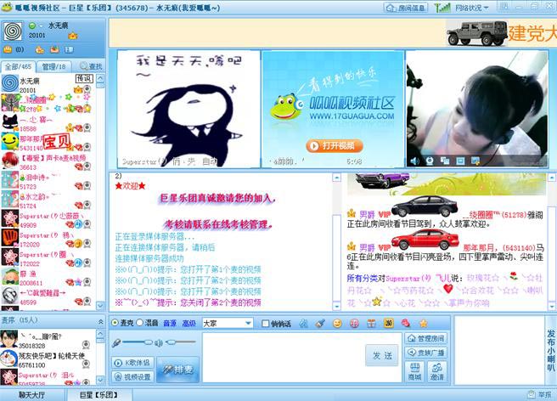Select the 混音 radio button
Image resolution: width=557 pixels, height=401 pixels.
(x=139, y=323)
